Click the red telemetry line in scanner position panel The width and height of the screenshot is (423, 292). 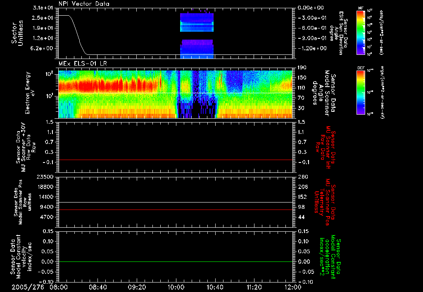(x=176, y=210)
